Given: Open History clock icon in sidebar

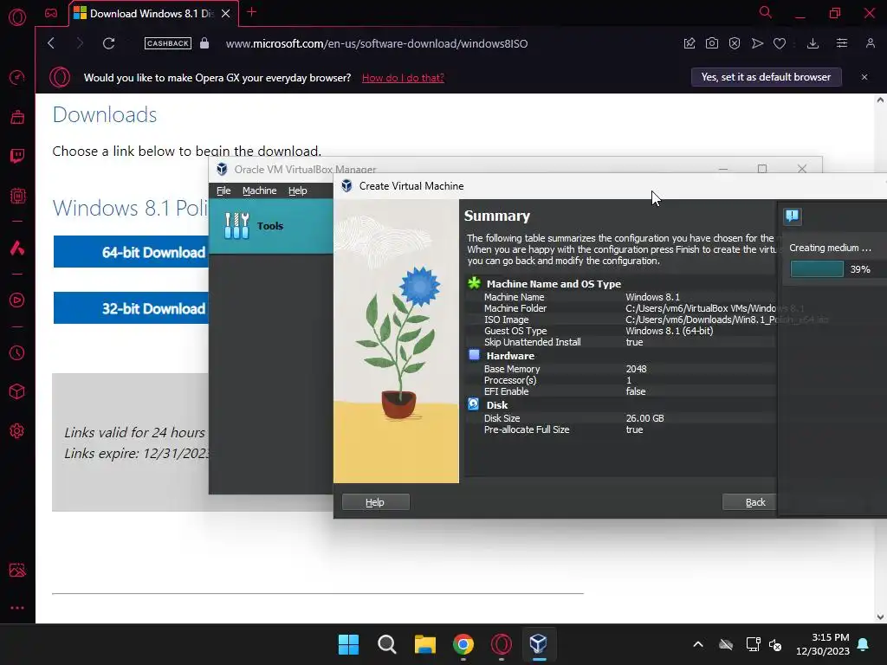Looking at the screenshot, I should (x=17, y=353).
